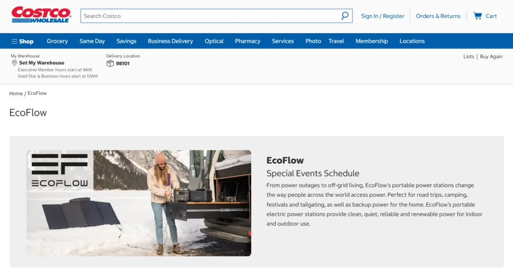Click the EcoFlow page heading
The height and width of the screenshot is (276, 513).
point(28,113)
